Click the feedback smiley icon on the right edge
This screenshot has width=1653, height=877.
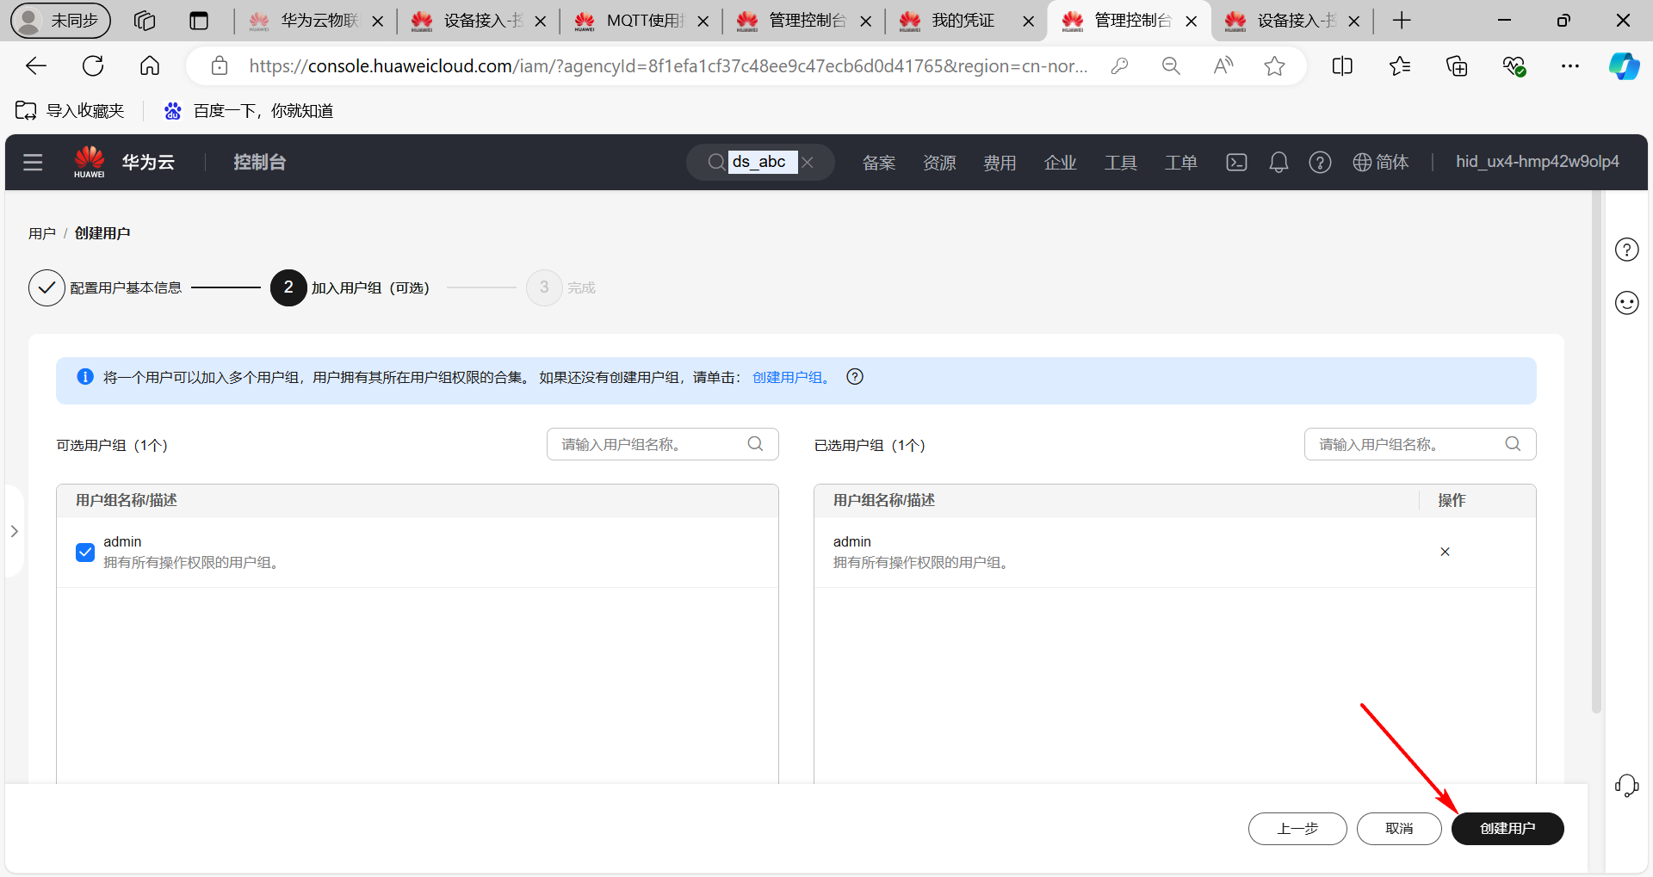point(1626,302)
